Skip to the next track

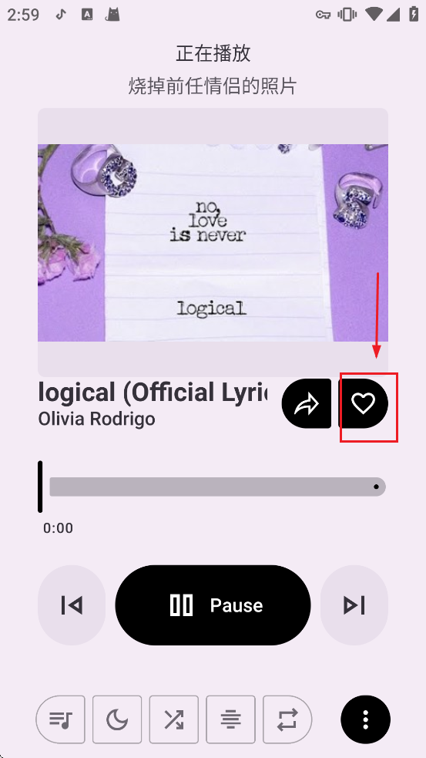[x=354, y=605]
